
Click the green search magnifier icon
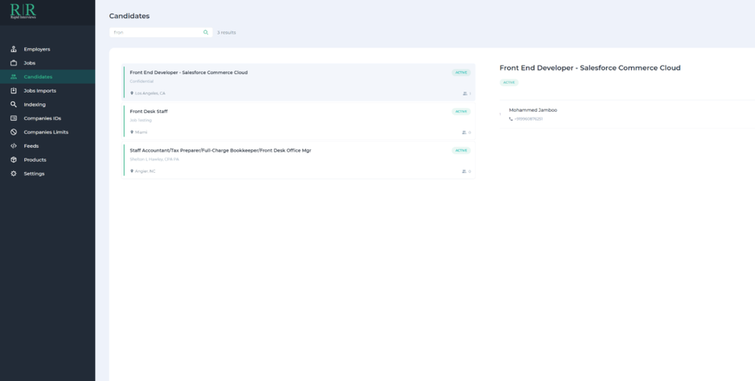click(205, 32)
